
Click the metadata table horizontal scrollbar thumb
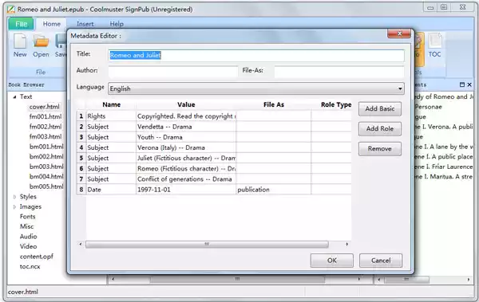pos(207,244)
